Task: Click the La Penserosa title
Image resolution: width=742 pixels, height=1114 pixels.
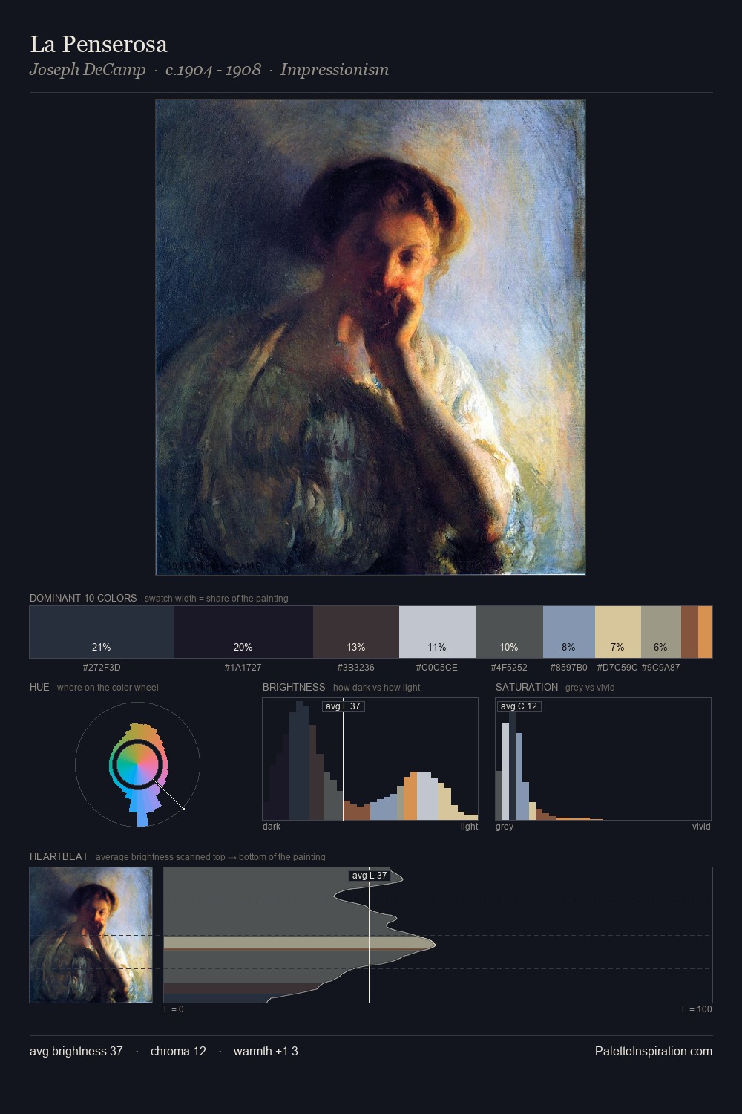Action: click(x=99, y=45)
